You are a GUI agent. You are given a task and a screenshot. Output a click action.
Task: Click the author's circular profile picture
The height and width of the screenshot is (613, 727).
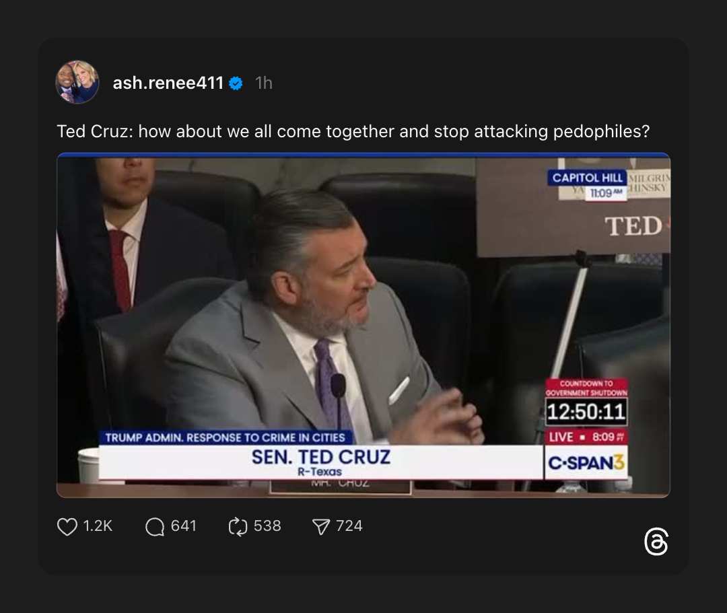tap(77, 81)
